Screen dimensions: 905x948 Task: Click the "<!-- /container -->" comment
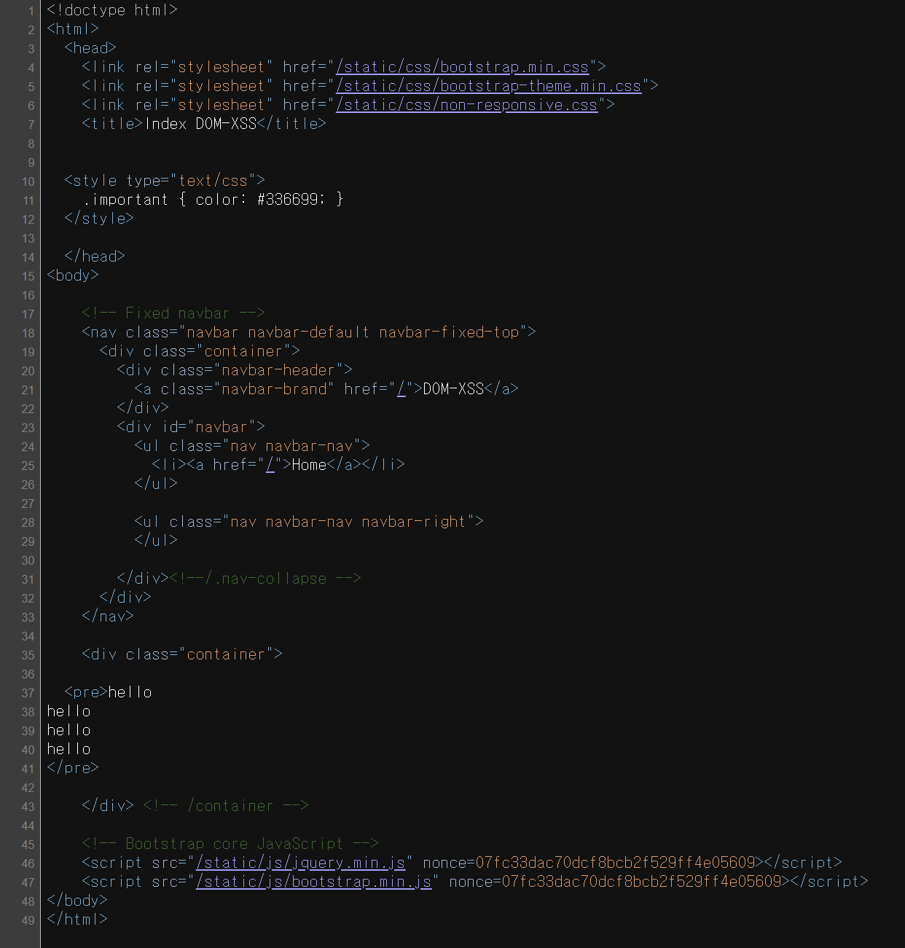226,806
